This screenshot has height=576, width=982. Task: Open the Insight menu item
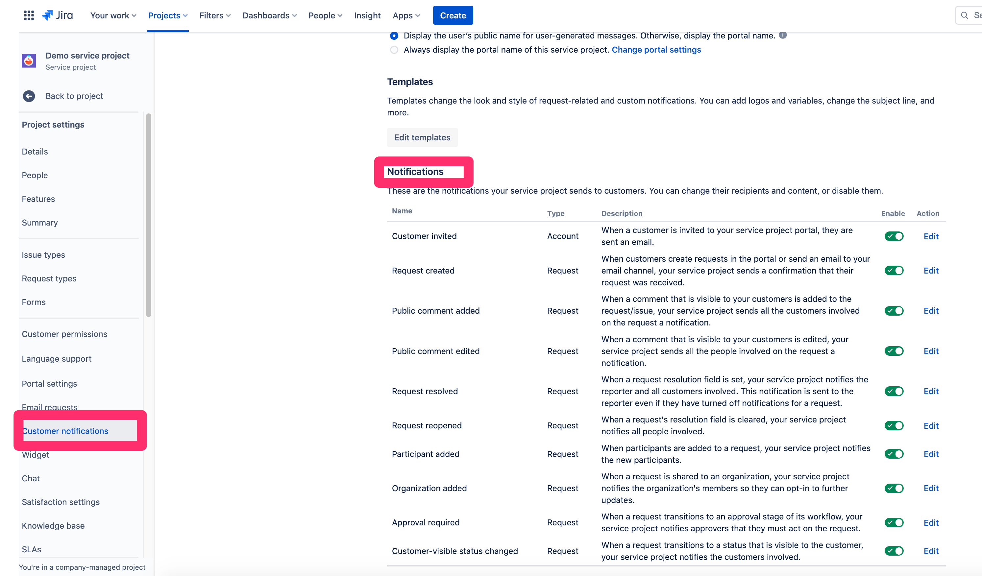(x=367, y=15)
